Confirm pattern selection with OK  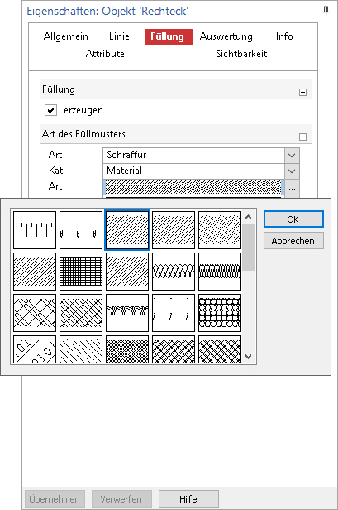293,219
